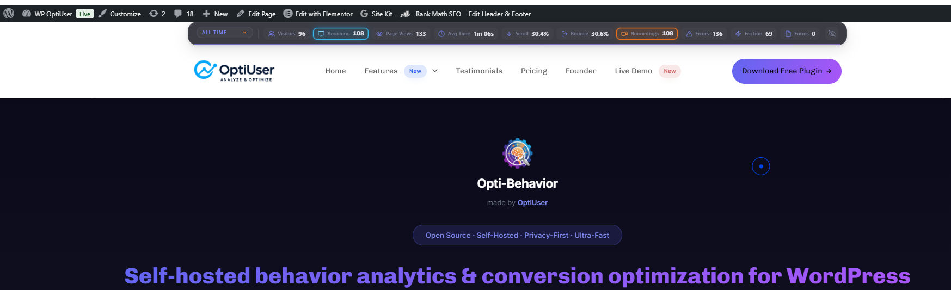Click Download Free Plugin button
The width and height of the screenshot is (951, 290).
pos(787,71)
